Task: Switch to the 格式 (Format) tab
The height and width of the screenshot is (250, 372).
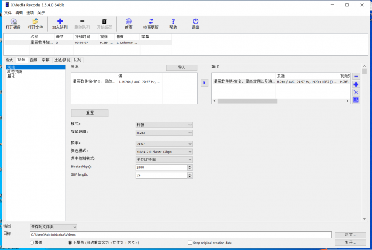Action: pyautogui.click(x=9, y=60)
